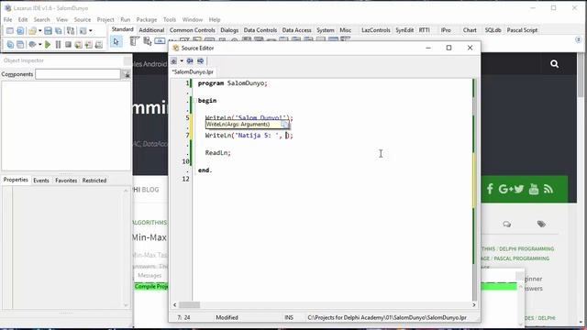Switch to Favorites tab in Object Inspector
587x330 pixels.
point(66,181)
